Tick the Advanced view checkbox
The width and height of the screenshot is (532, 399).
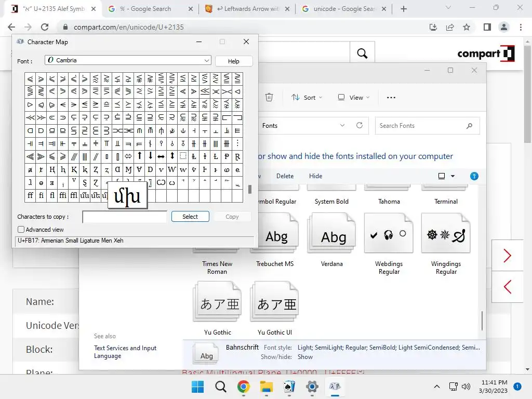(x=21, y=229)
